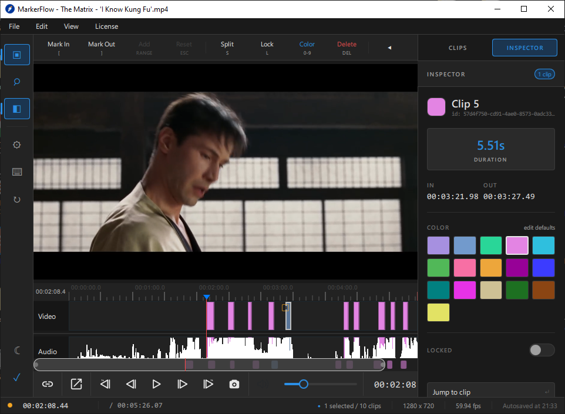Click the refresh arrow icon in sidebar
Screen dimensions: 565x414
[17, 199]
